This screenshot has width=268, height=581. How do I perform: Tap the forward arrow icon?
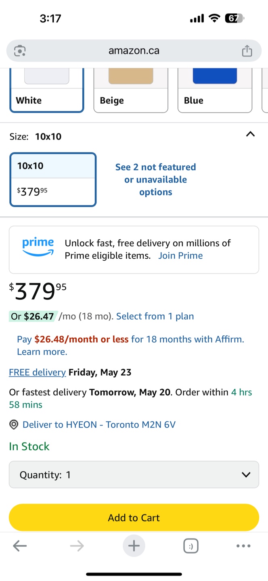tap(77, 546)
